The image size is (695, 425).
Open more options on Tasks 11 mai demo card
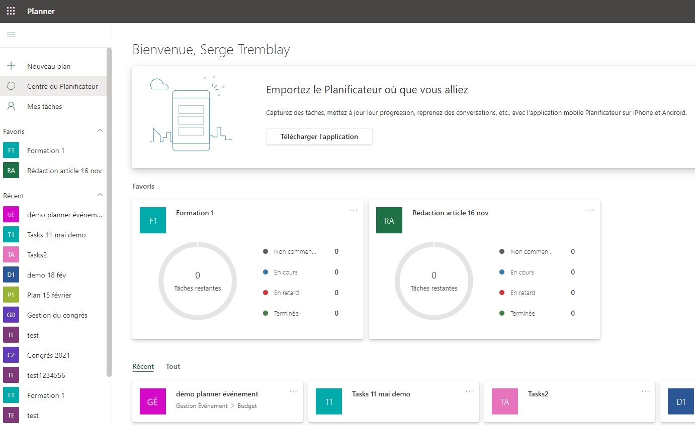(x=469, y=391)
